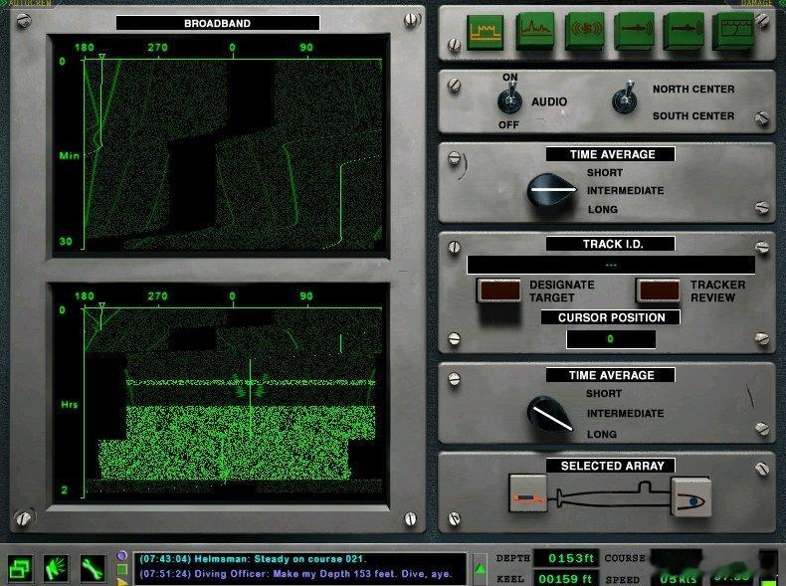Image resolution: width=786 pixels, height=586 pixels.
Task: Open the station switcher icon at bottom left
Action: click(20, 569)
